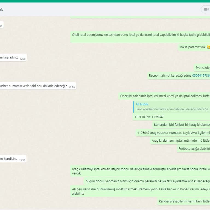
Task: Select received message 'kendisine' at 13:52
Action: (x=13, y=159)
